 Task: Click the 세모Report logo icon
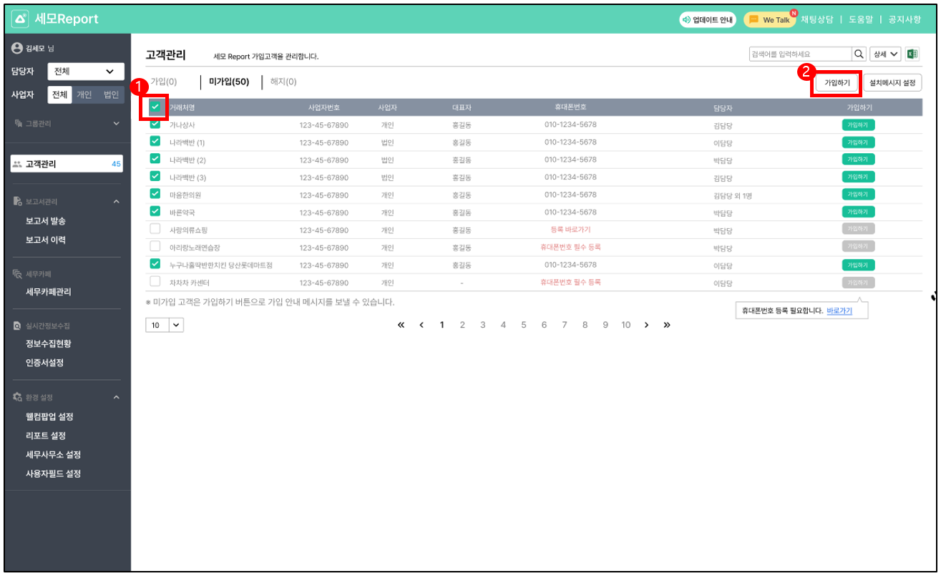[x=21, y=19]
